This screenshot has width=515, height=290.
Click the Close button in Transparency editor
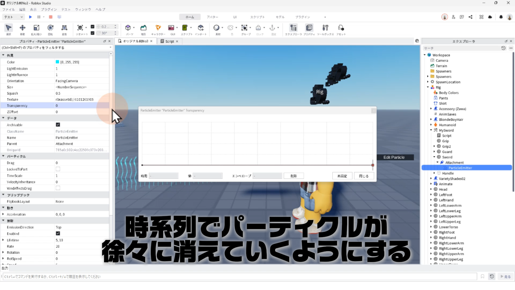(x=364, y=176)
